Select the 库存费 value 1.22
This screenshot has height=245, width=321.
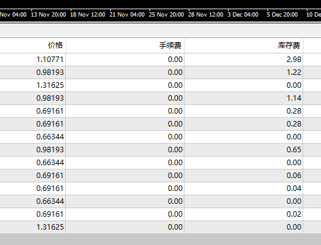pos(294,72)
